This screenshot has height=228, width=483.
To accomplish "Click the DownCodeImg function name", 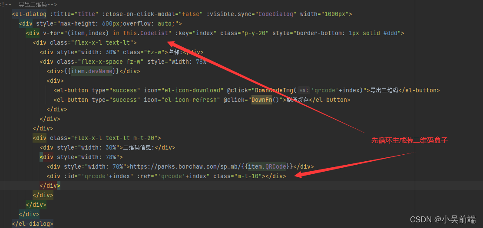I will [274, 90].
